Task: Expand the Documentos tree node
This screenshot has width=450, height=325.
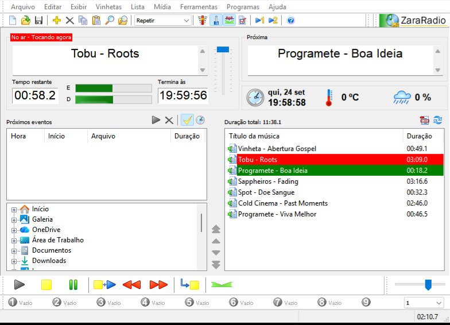Action: 14,251
